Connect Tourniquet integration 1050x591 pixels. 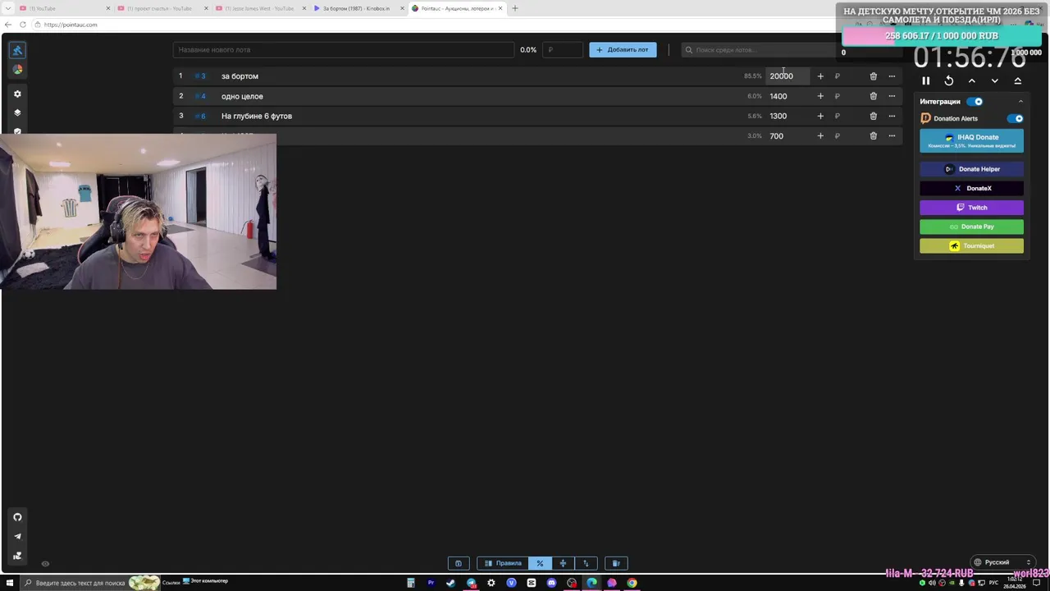(971, 245)
